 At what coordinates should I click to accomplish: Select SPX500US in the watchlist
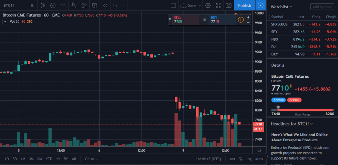[x=302, y=24]
